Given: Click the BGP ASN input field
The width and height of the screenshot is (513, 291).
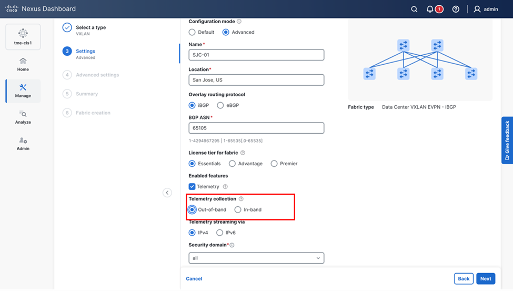Looking at the screenshot, I should point(256,128).
